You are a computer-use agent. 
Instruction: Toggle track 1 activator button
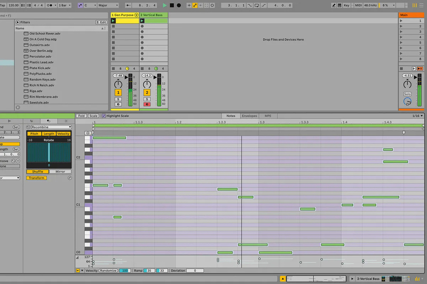[x=118, y=92]
